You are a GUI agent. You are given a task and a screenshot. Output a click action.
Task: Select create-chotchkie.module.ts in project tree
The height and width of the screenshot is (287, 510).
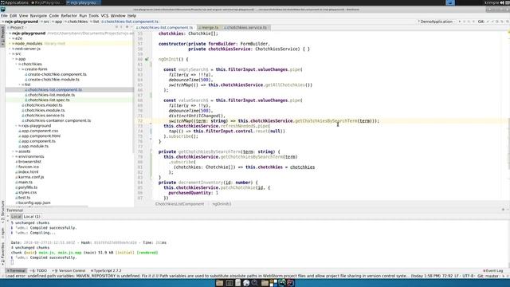point(52,80)
